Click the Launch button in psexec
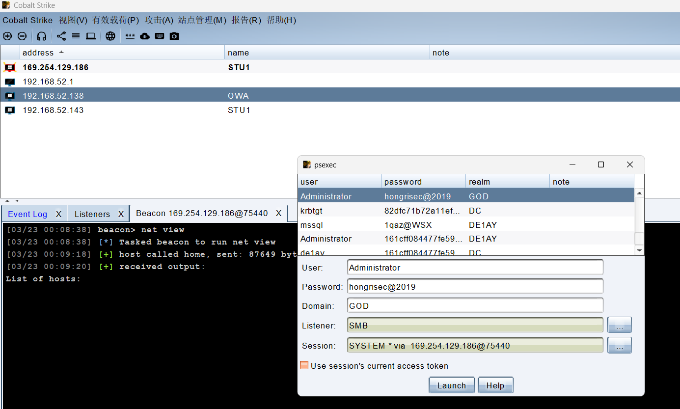 coord(452,385)
